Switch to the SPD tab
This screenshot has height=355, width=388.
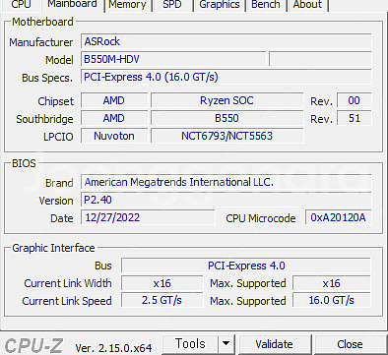click(172, 5)
